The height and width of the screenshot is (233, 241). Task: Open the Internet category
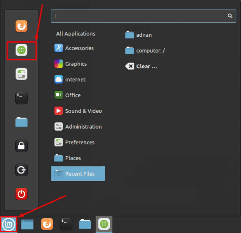70,80
